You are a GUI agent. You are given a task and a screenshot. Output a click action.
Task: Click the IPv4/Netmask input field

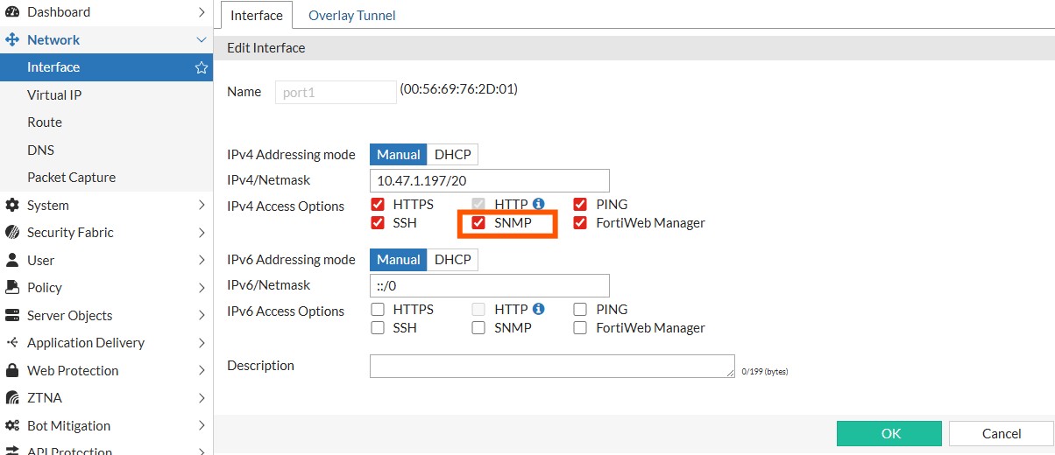(x=489, y=180)
